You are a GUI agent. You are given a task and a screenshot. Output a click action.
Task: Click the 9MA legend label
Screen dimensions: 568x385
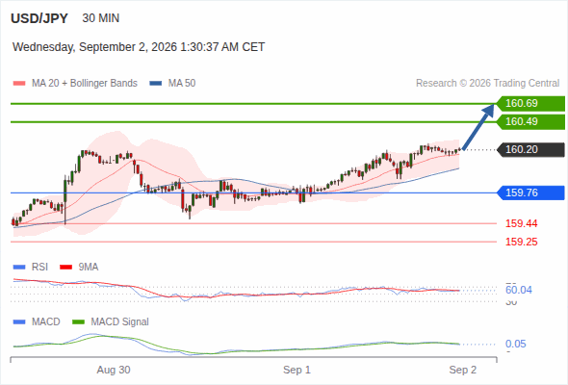click(89, 267)
